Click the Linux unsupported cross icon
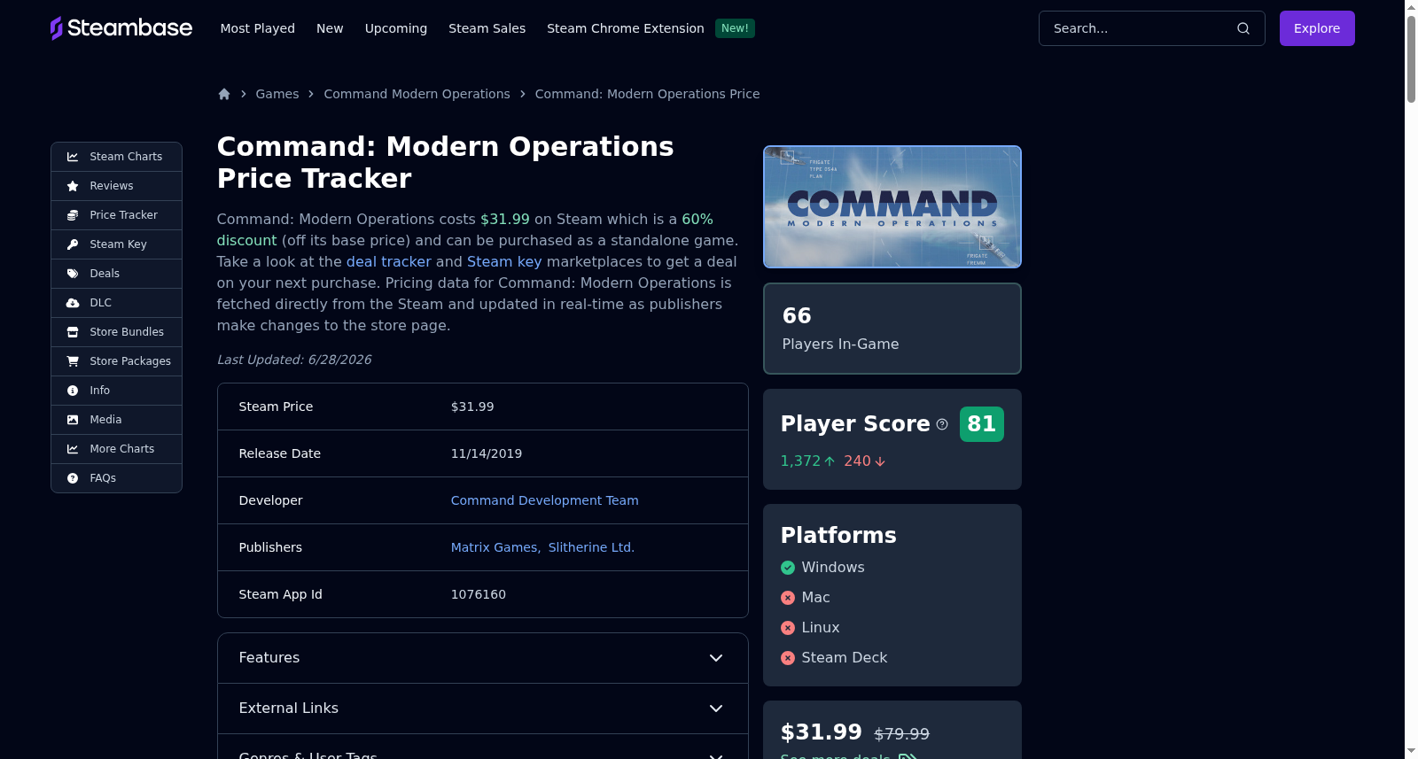This screenshot has height=759, width=1418. tap(788, 628)
